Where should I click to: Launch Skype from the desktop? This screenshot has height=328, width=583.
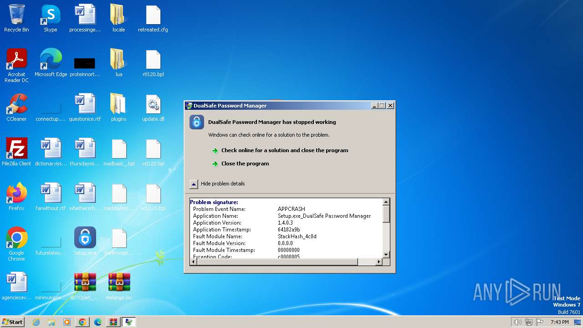(x=51, y=18)
